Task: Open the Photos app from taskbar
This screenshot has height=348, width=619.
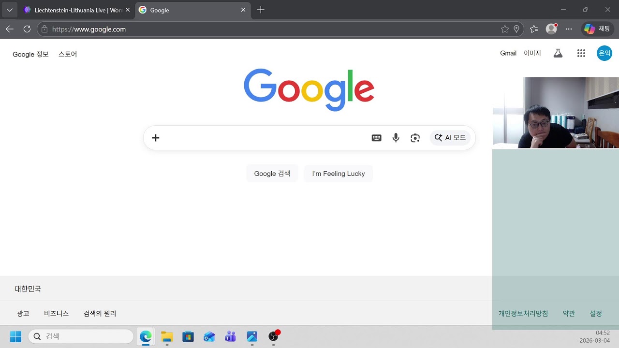Action: click(x=252, y=336)
